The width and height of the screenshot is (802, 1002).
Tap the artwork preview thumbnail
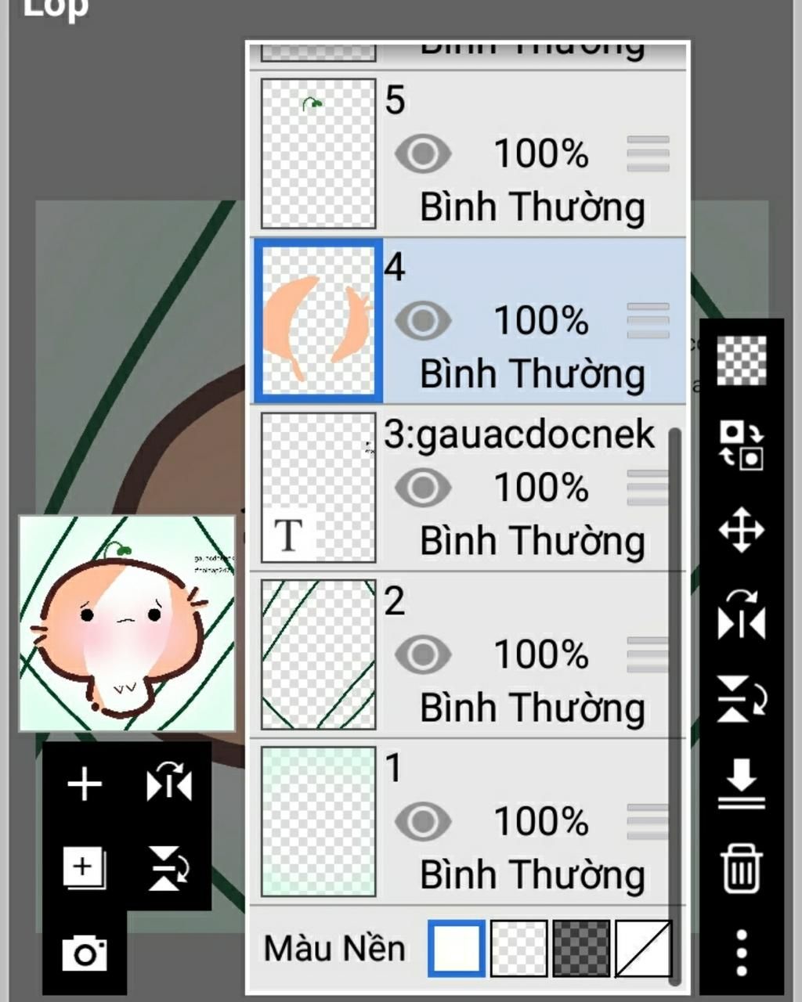click(x=127, y=623)
